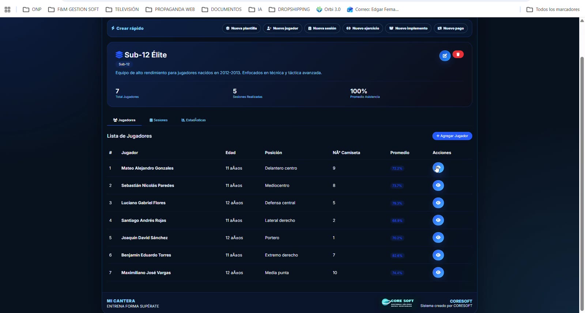Select player name Benjamín Eduardo Torres

pos(146,255)
